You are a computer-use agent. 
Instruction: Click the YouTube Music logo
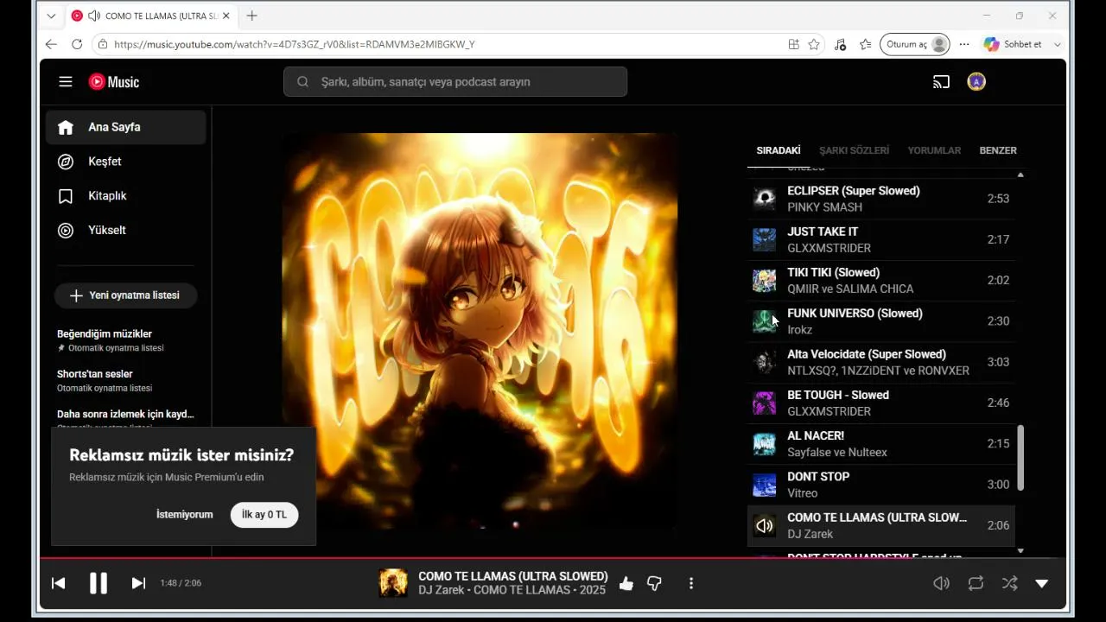point(114,82)
